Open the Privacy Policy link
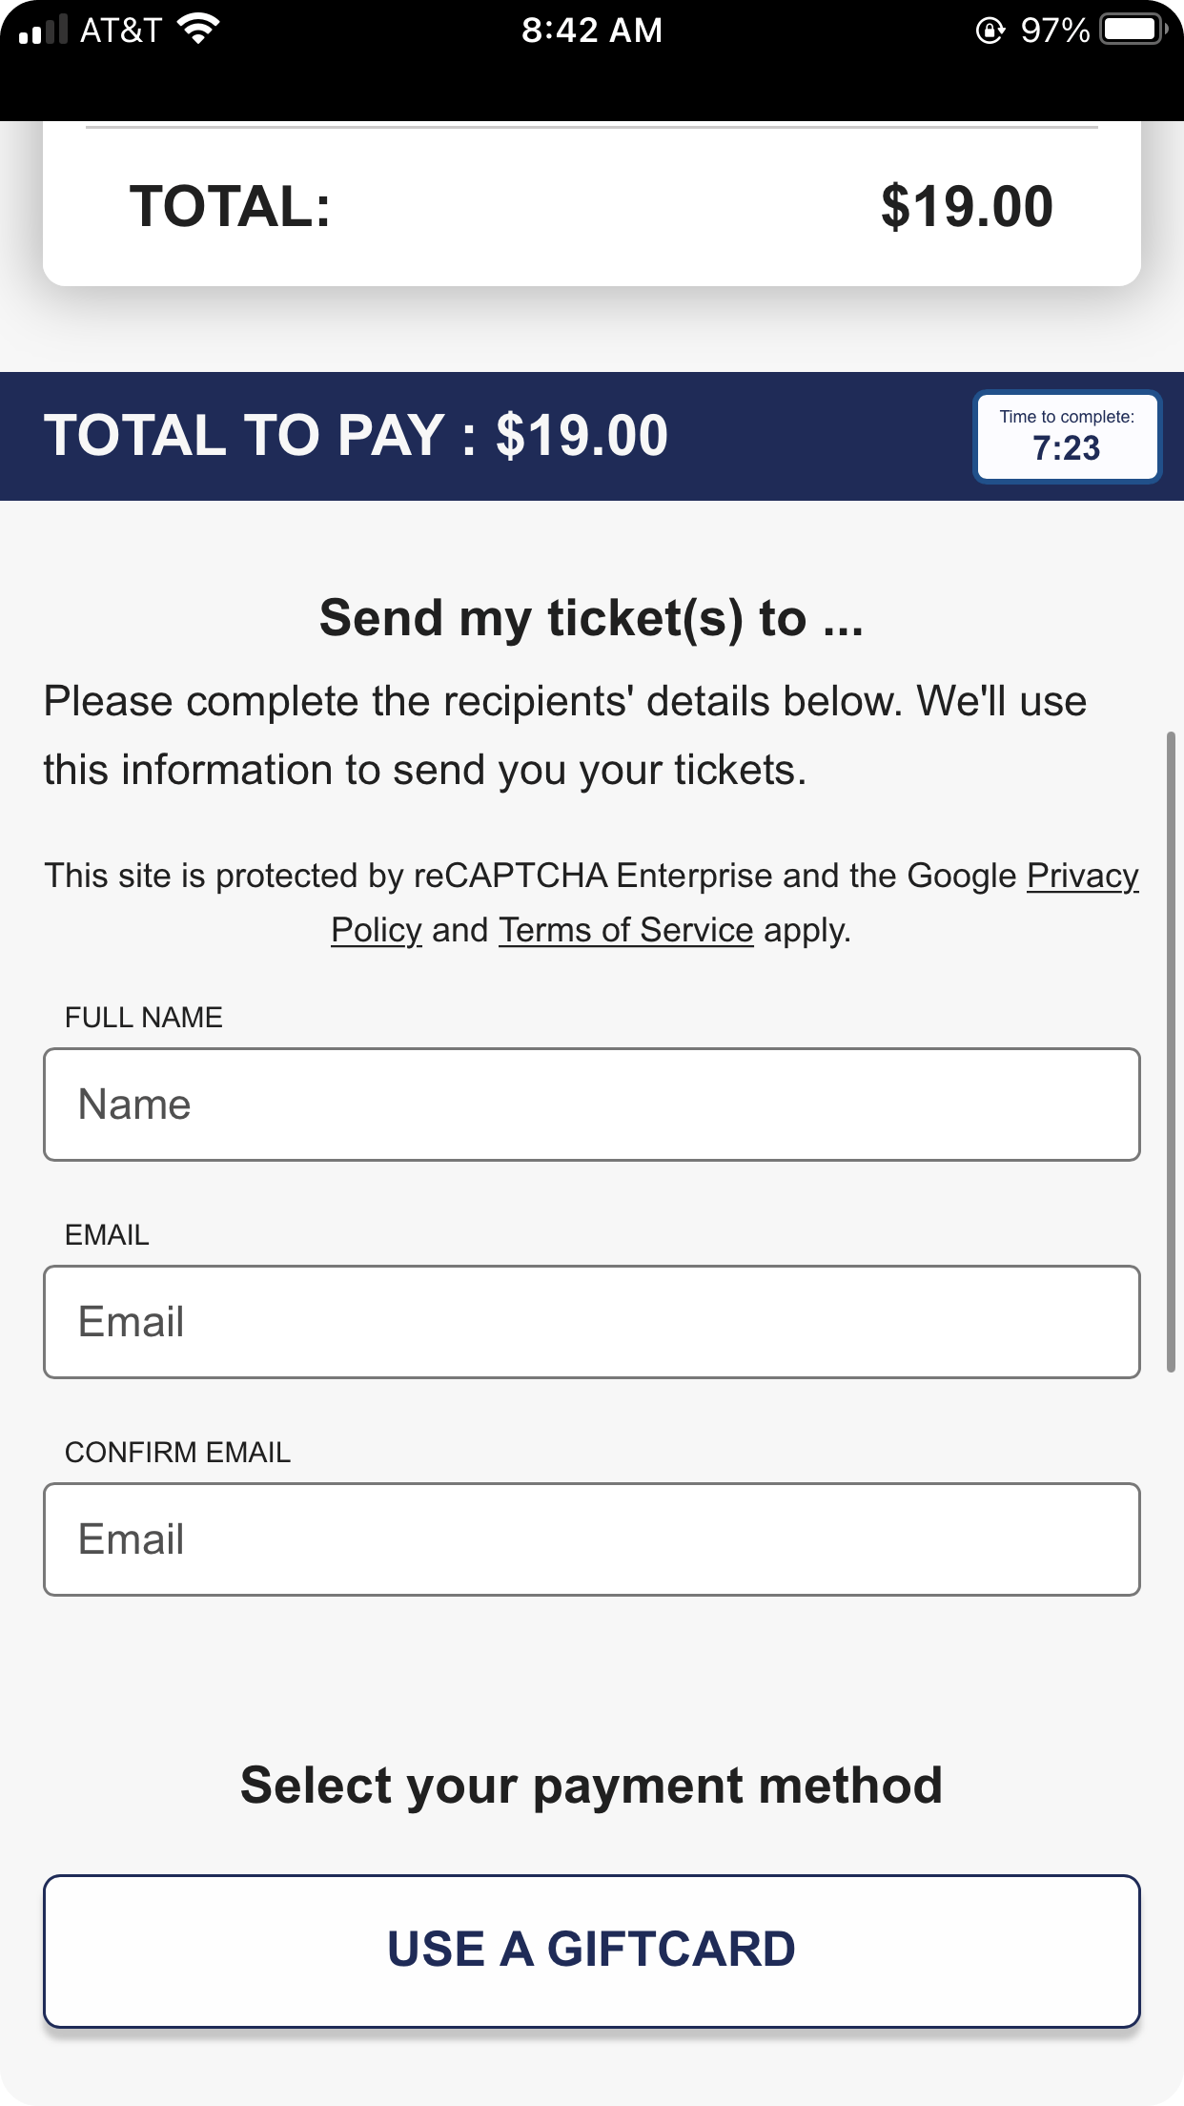Viewport: 1184px width, 2106px height. pyautogui.click(x=1082, y=875)
